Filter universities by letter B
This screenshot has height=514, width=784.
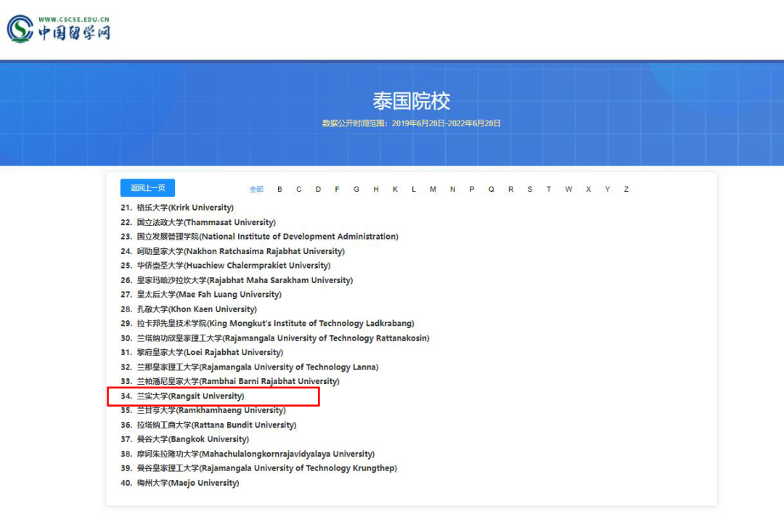[x=279, y=189]
